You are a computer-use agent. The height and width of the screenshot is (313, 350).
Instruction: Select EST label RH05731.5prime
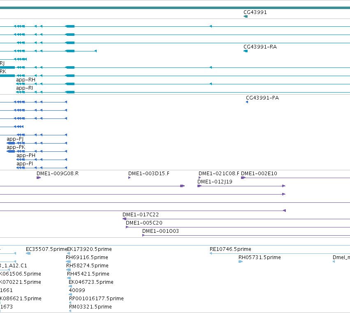click(x=260, y=257)
